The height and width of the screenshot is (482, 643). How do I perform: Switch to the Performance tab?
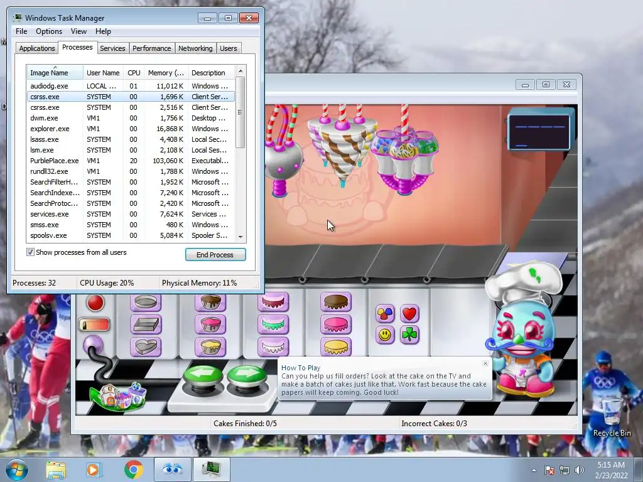(x=152, y=48)
